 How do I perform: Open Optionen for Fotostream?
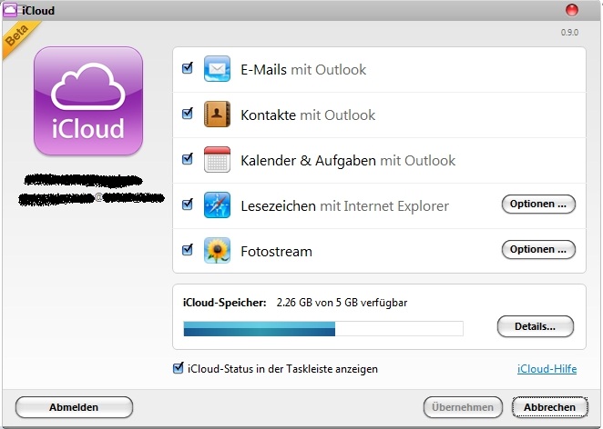(538, 249)
